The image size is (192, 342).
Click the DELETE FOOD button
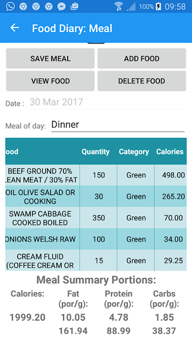(x=141, y=81)
